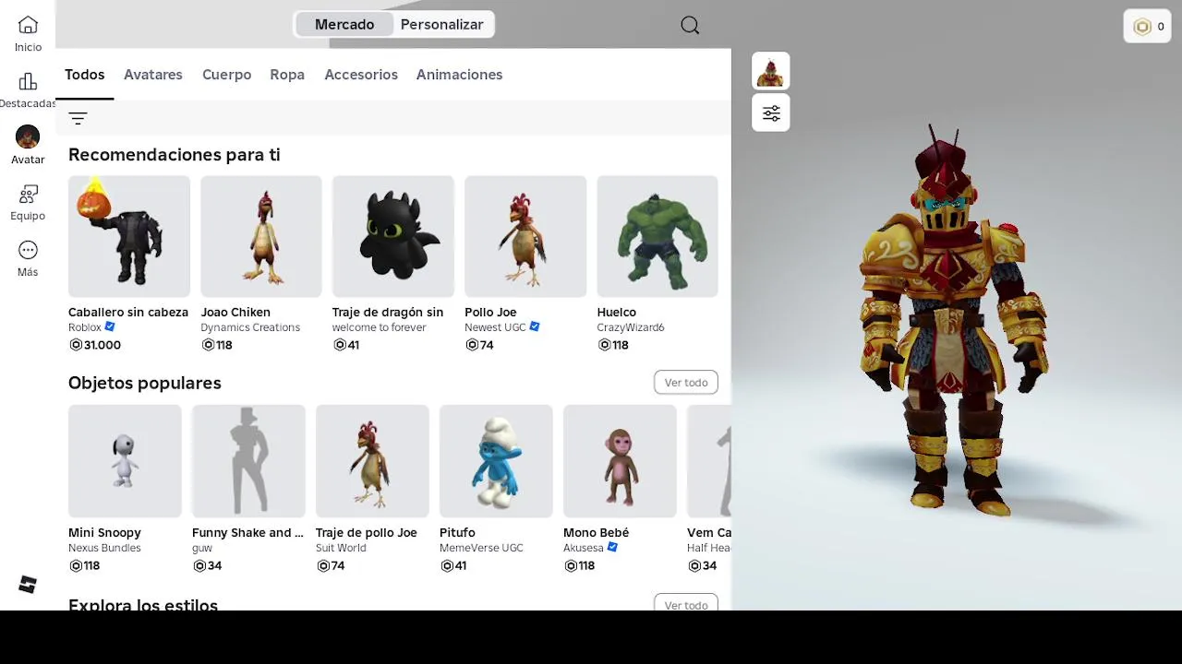This screenshot has height=664, width=1182.
Task: Open Huelco item thumbnail
Action: [x=657, y=236]
